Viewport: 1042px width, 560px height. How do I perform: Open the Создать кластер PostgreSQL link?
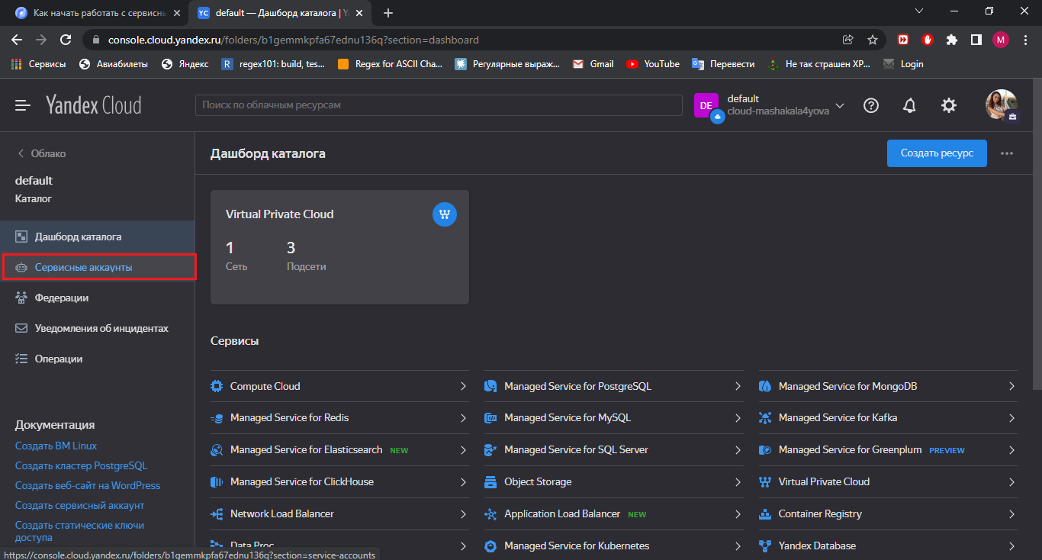point(82,465)
